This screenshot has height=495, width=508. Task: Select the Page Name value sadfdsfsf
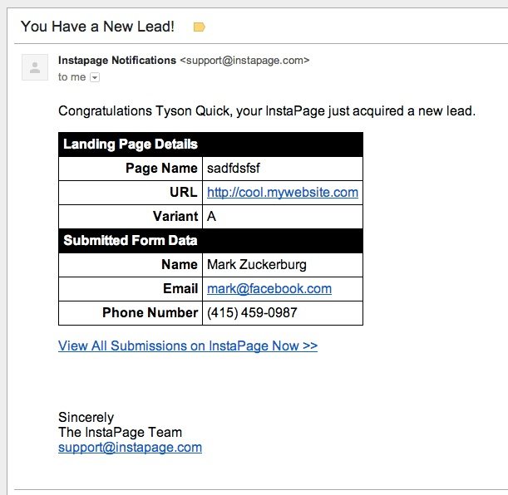(x=234, y=169)
